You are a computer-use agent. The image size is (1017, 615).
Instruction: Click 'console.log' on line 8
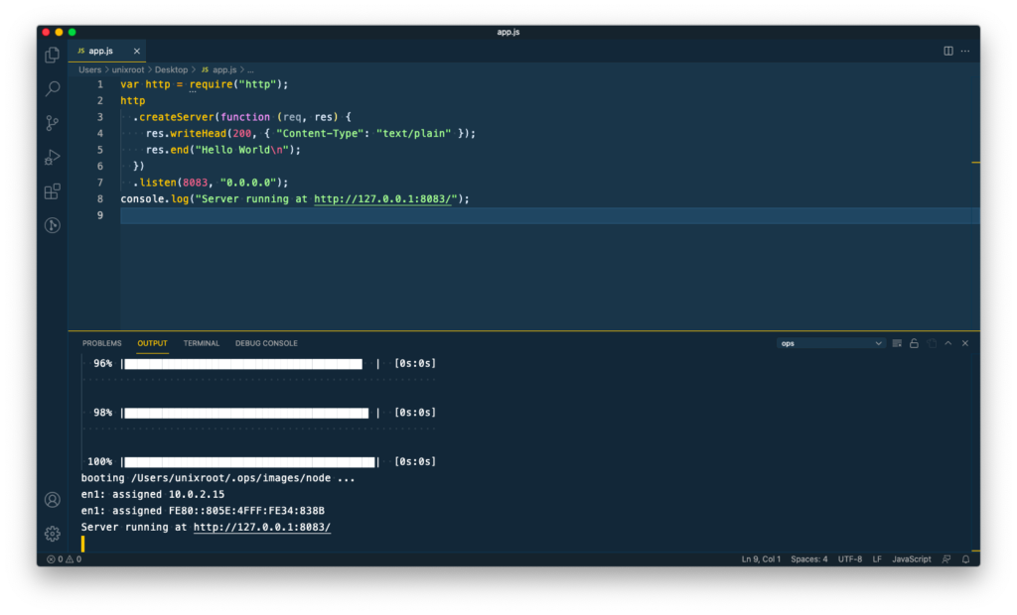point(154,199)
